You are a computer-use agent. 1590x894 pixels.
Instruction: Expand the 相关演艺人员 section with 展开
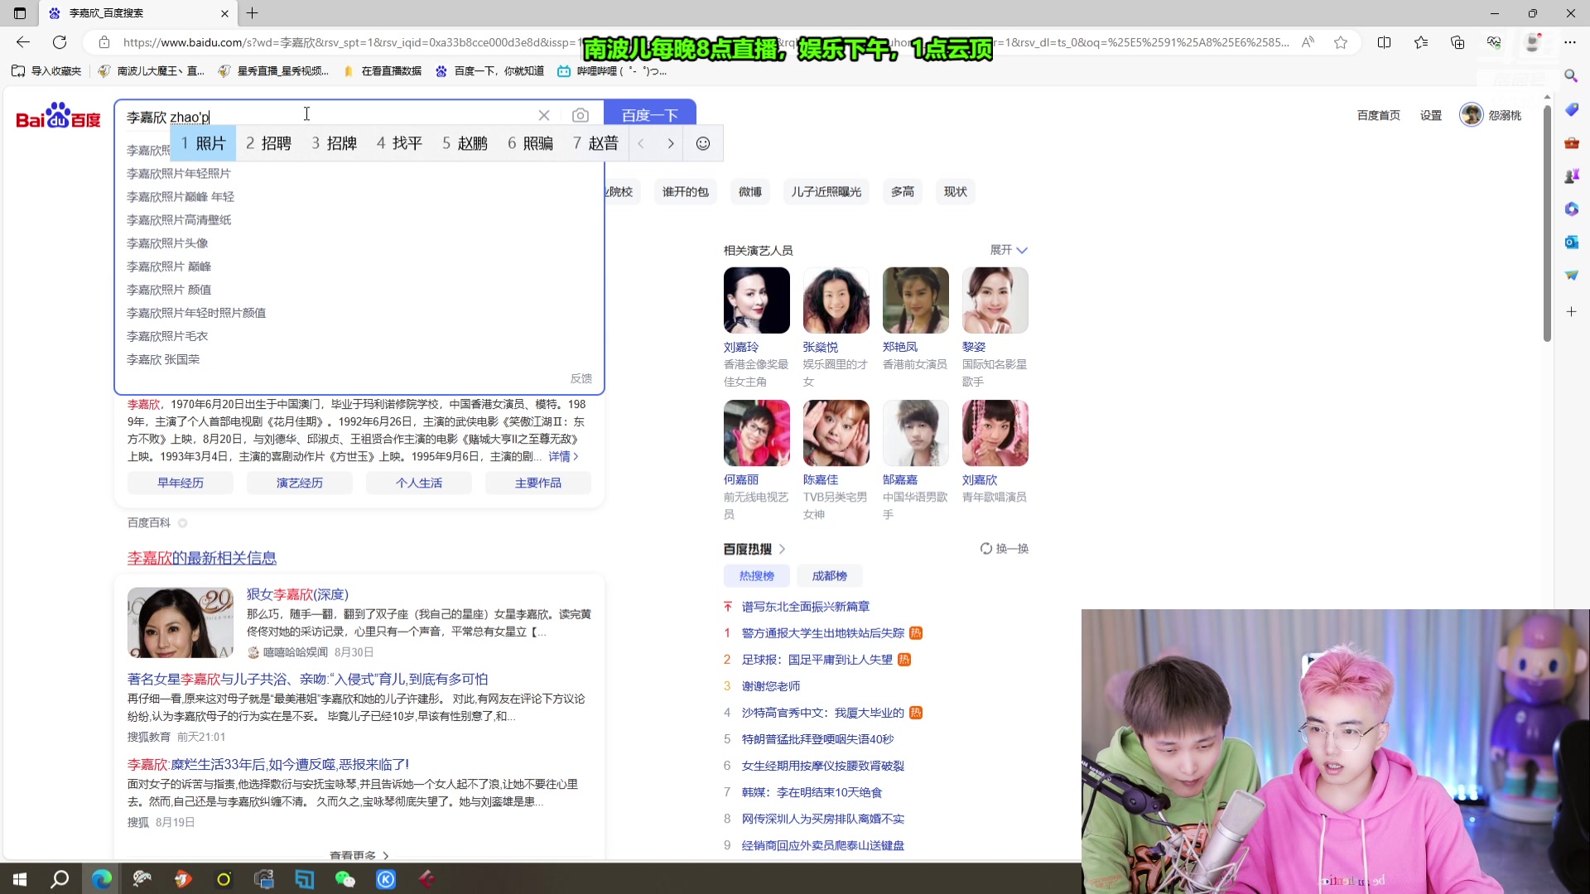click(1009, 250)
